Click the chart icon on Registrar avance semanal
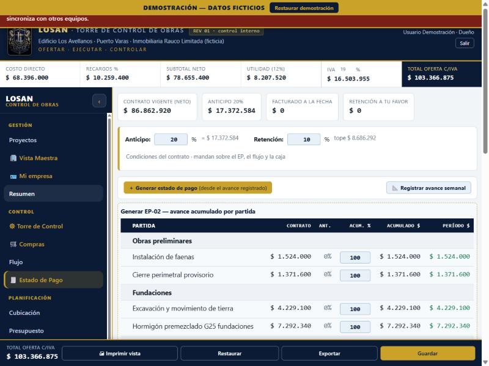This screenshot has height=366, width=489. pos(395,188)
